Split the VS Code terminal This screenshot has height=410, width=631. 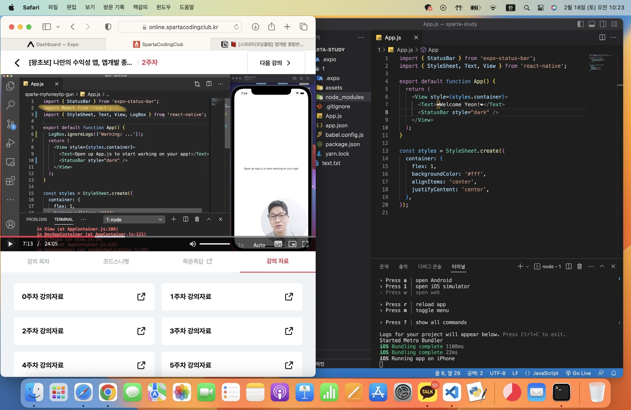569,266
